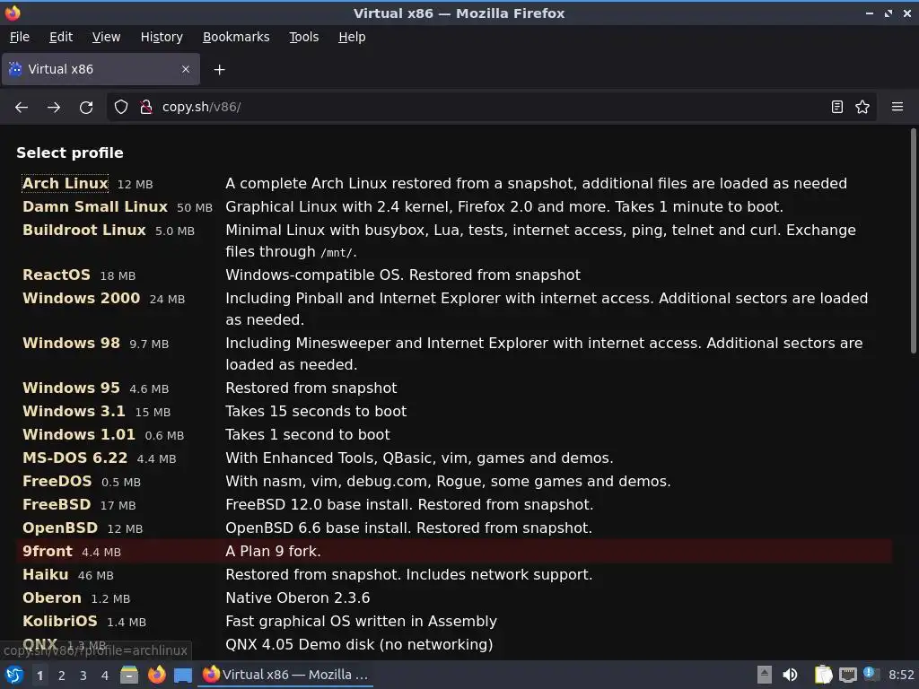Open the Bookmarks menu

[236, 37]
